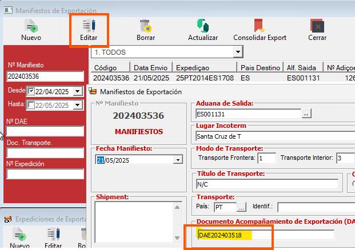Expand the '1. TODOS' filter dropdown
The image size is (355, 250).
(237, 53)
